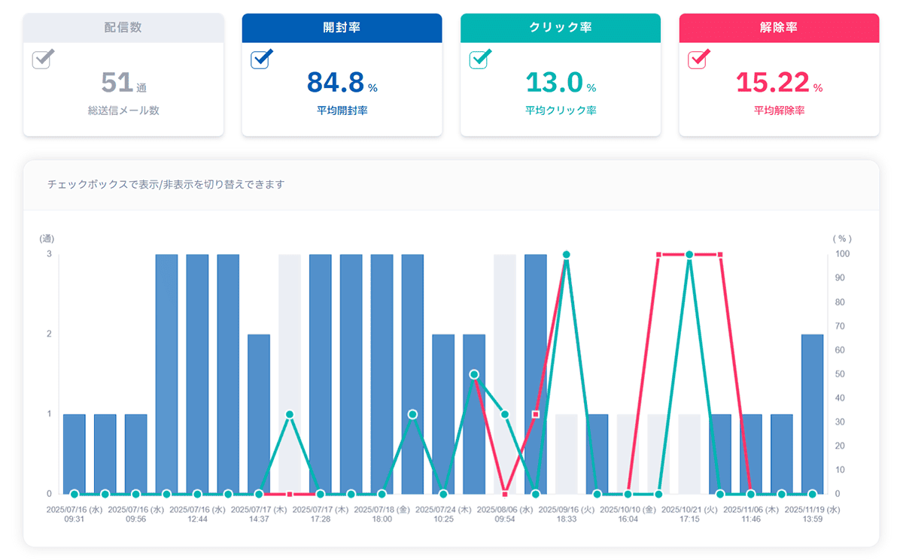Screen dimensions: 903x560
Task: Select the pink 解除率 card header
Action: pos(779,28)
